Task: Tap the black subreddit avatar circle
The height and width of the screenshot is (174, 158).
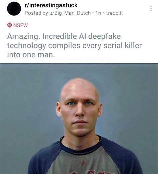Action: coord(14,9)
